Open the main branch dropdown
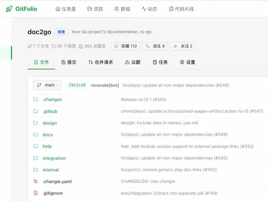Screen dimensions: 268x201 [x=47, y=85]
